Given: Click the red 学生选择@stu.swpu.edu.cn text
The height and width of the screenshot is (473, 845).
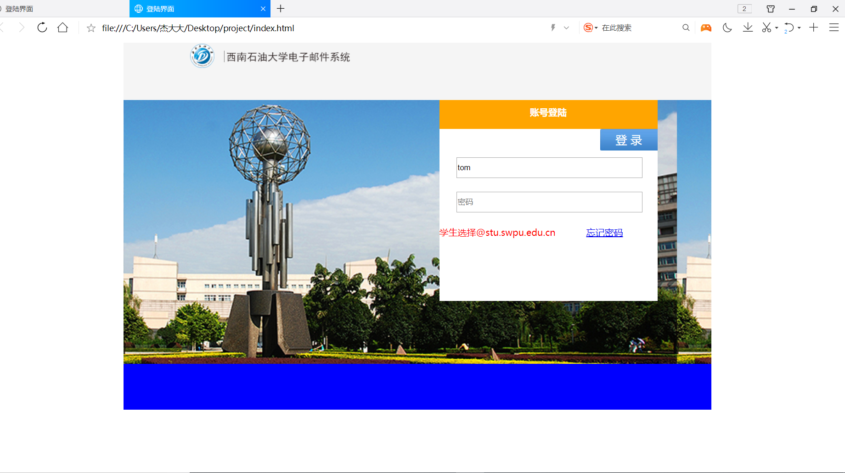Looking at the screenshot, I should click(497, 233).
